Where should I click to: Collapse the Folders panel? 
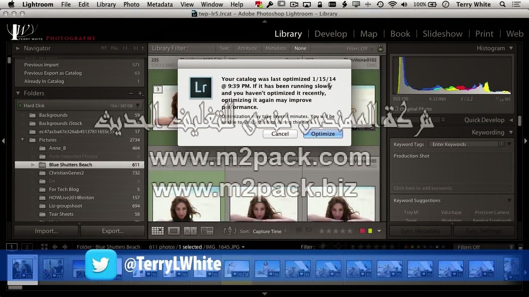(x=18, y=93)
